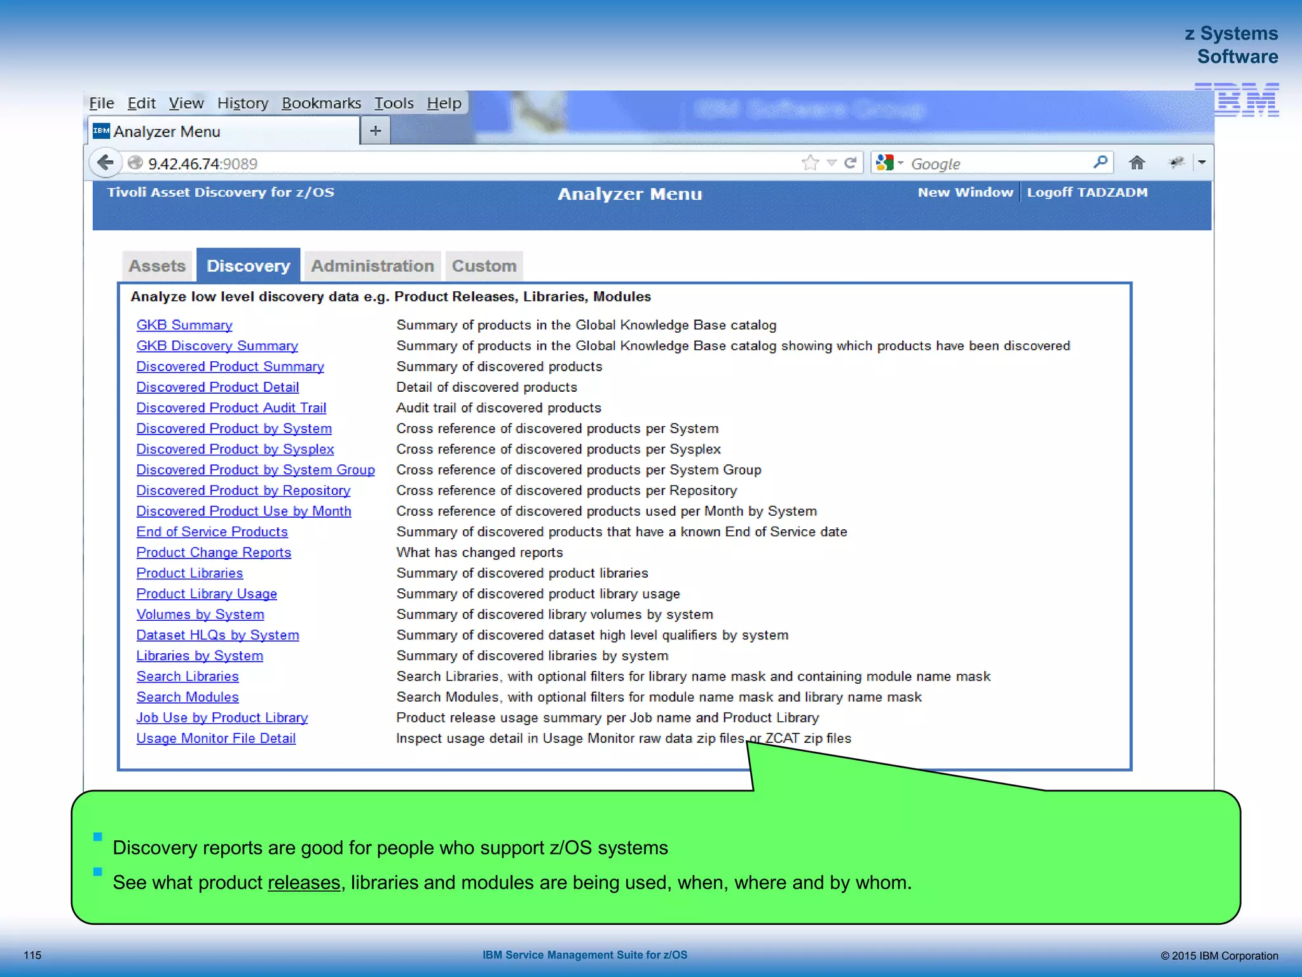Screen dimensions: 1302x977
Task: Open the Discovered Product by System link
Action: click(x=234, y=429)
